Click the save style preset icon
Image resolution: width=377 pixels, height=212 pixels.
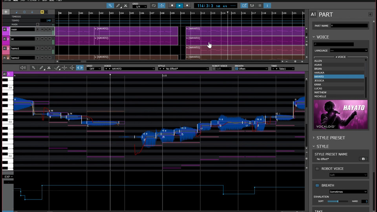(x=363, y=159)
